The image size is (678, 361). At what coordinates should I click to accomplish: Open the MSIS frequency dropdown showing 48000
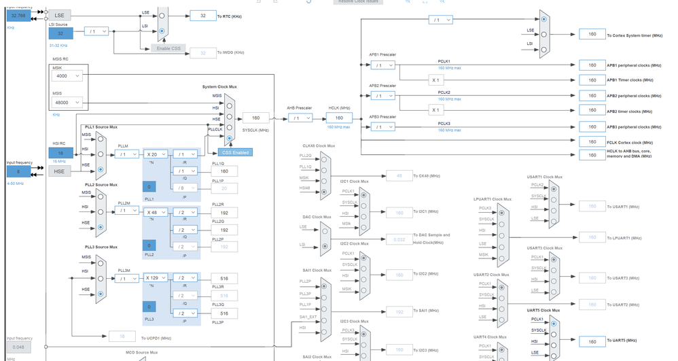(x=67, y=103)
